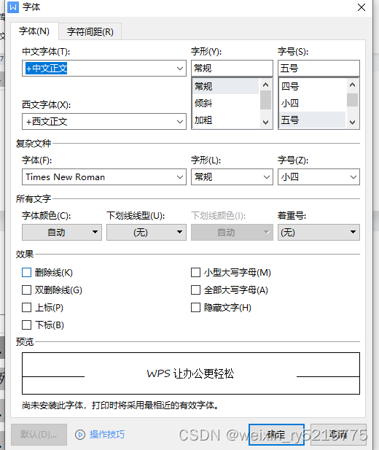Enable the 小型大写字母(M) checkbox

coord(195,272)
